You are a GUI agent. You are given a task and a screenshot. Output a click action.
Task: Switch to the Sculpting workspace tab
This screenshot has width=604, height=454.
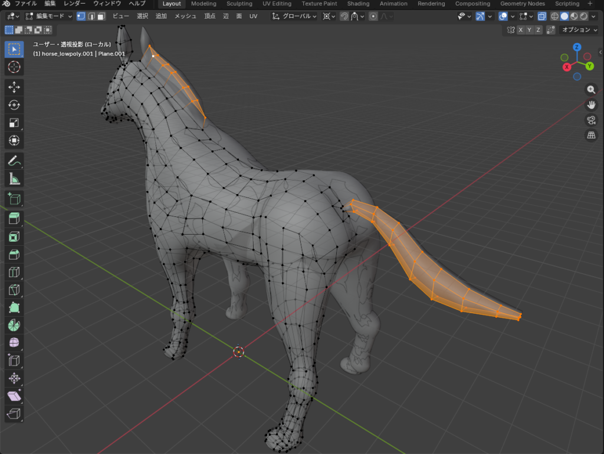239,4
